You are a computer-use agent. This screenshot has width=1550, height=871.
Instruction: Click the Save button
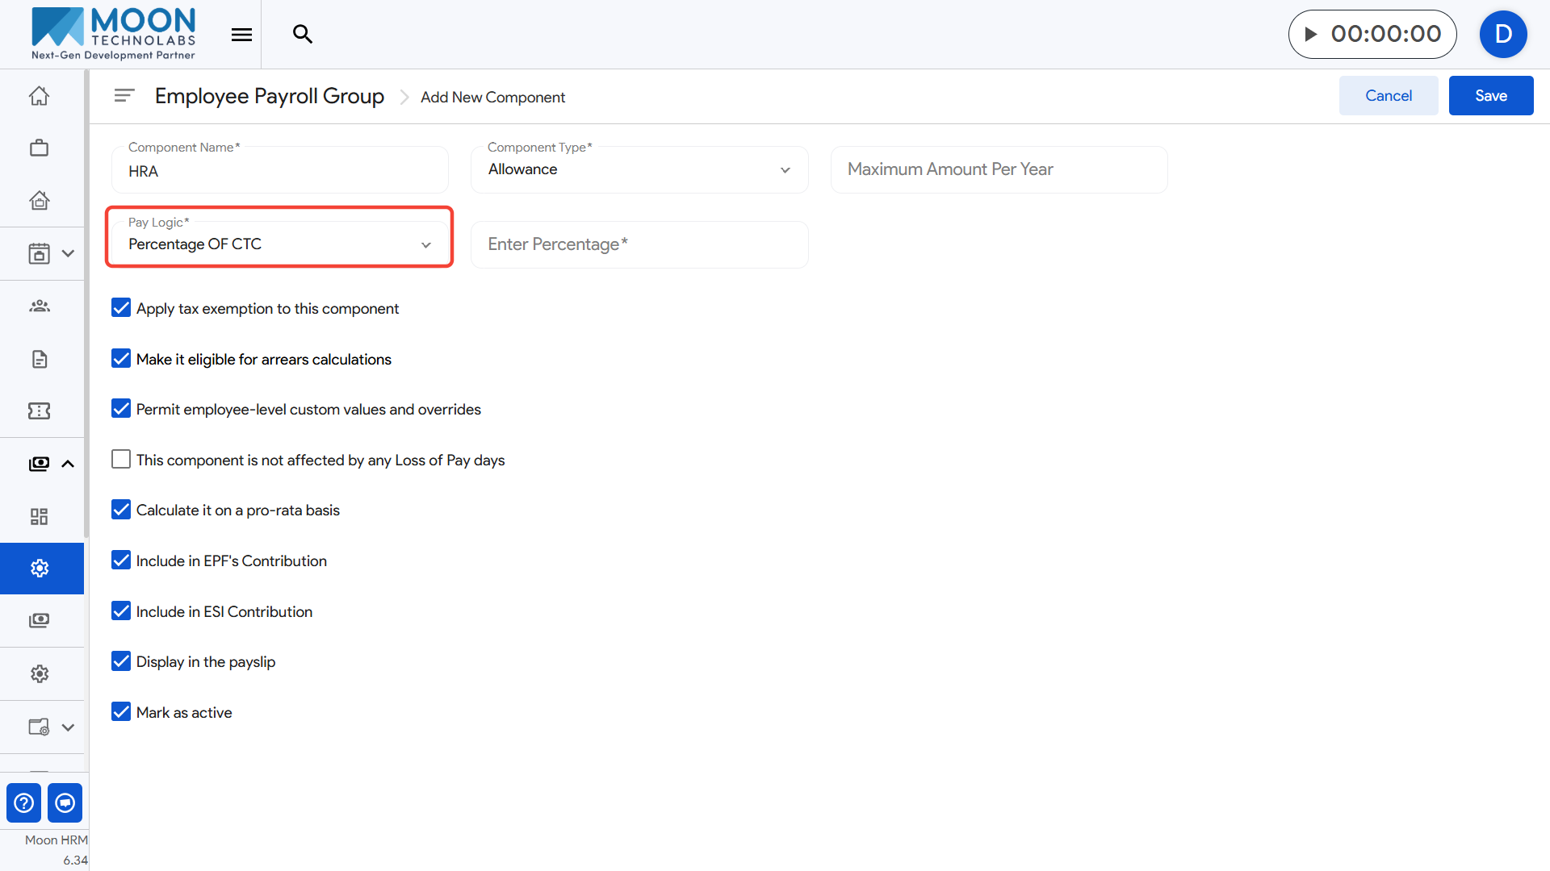1490,96
